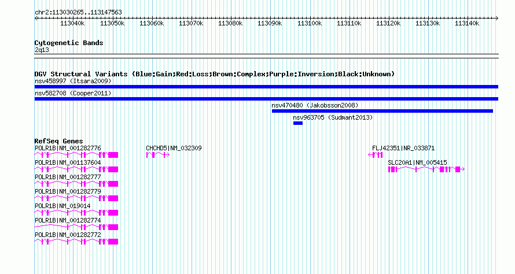This screenshot has height=274, width=515.
Task: Select the CHCHD5 gene structure glyph
Action: [x=158, y=155]
